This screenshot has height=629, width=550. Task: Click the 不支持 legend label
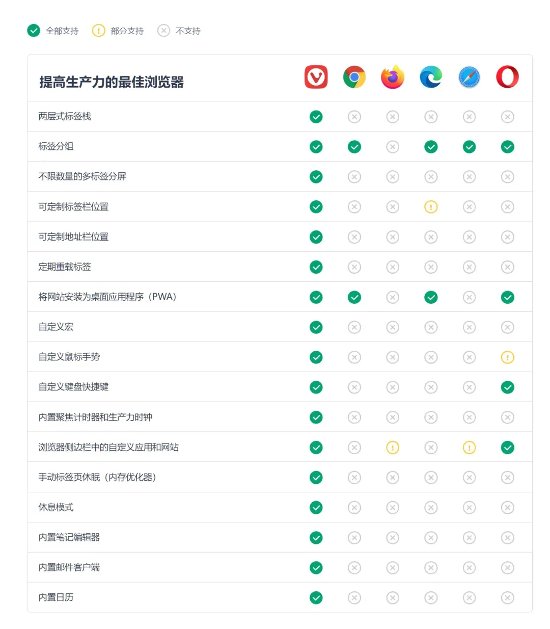click(x=188, y=31)
